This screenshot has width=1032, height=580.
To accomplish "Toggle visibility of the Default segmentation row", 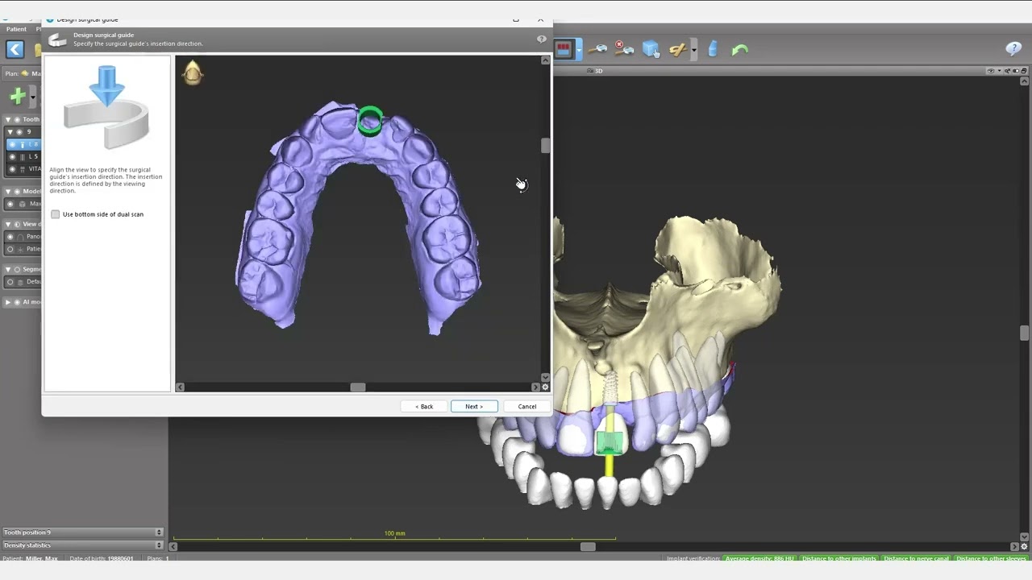I will coord(10,282).
